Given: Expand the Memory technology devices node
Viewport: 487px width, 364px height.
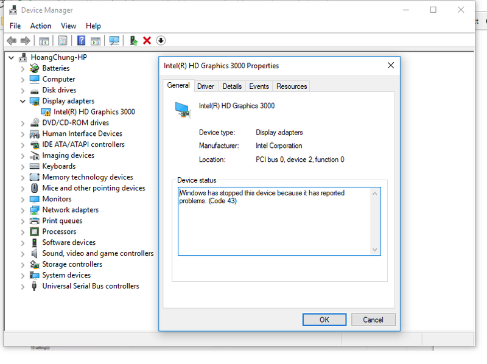Looking at the screenshot, I should [x=23, y=177].
